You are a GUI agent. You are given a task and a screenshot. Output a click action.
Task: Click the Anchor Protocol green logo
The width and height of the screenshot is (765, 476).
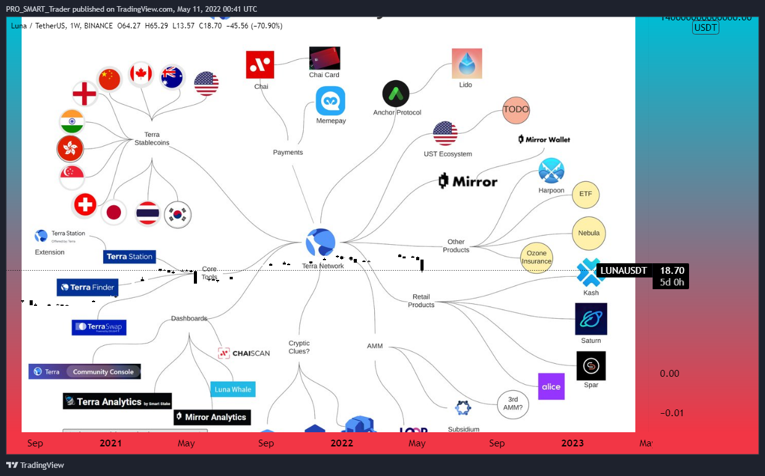396,94
